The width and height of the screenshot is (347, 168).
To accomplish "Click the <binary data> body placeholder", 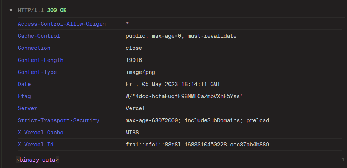I will pos(37,160).
